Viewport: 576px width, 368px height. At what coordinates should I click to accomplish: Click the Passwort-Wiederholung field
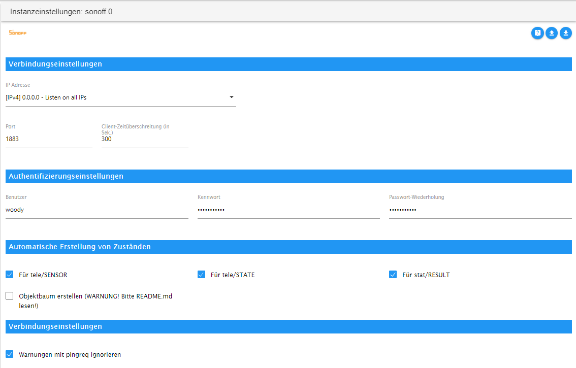pos(481,210)
